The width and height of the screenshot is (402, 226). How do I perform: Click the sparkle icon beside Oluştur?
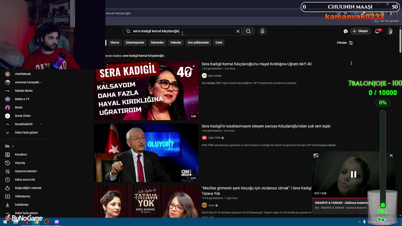[x=346, y=31]
